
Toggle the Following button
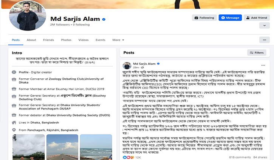coord(204,18)
